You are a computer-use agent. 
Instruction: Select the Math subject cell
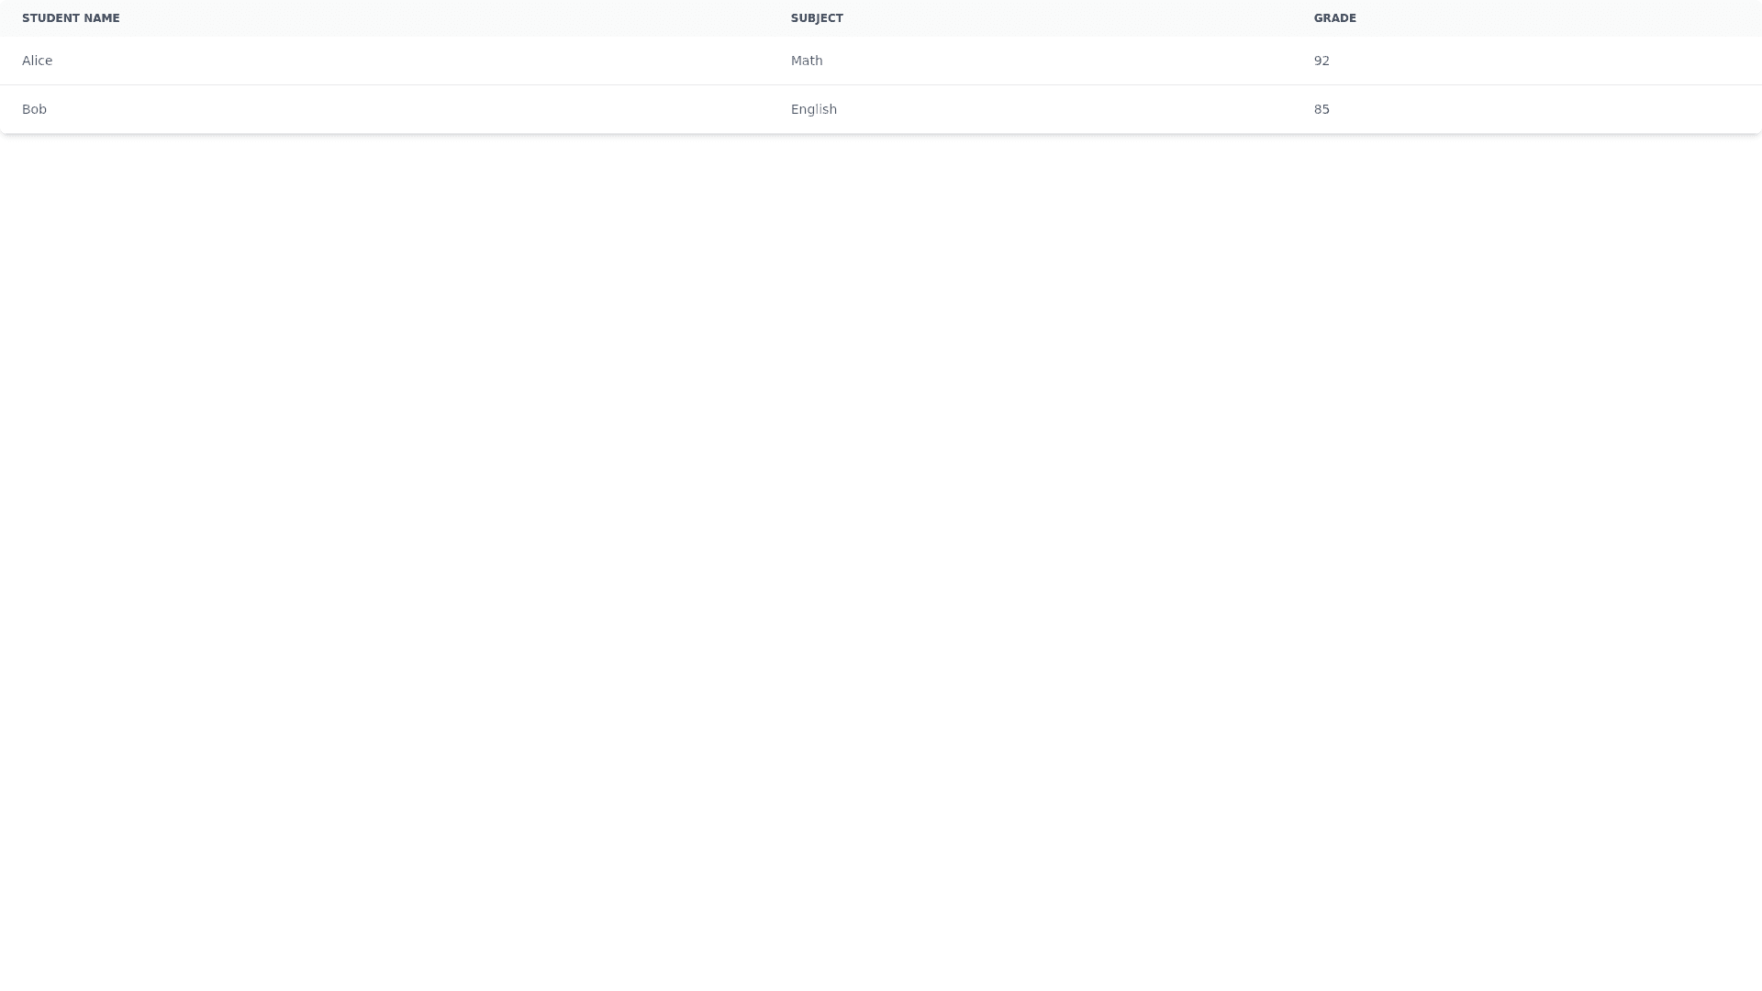pyautogui.click(x=807, y=61)
